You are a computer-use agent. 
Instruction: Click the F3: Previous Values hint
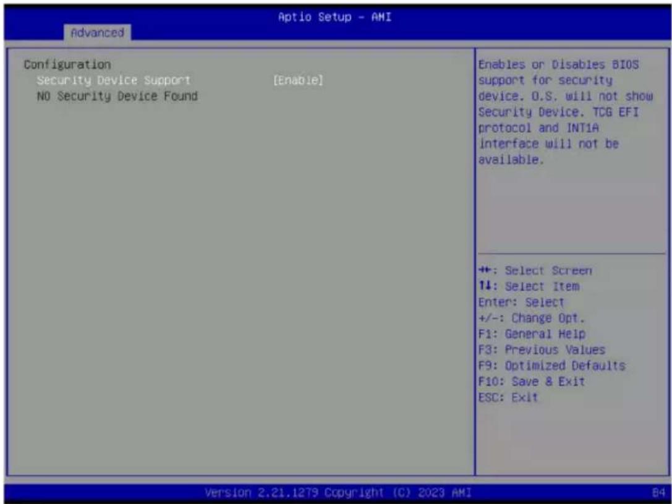pyautogui.click(x=542, y=350)
